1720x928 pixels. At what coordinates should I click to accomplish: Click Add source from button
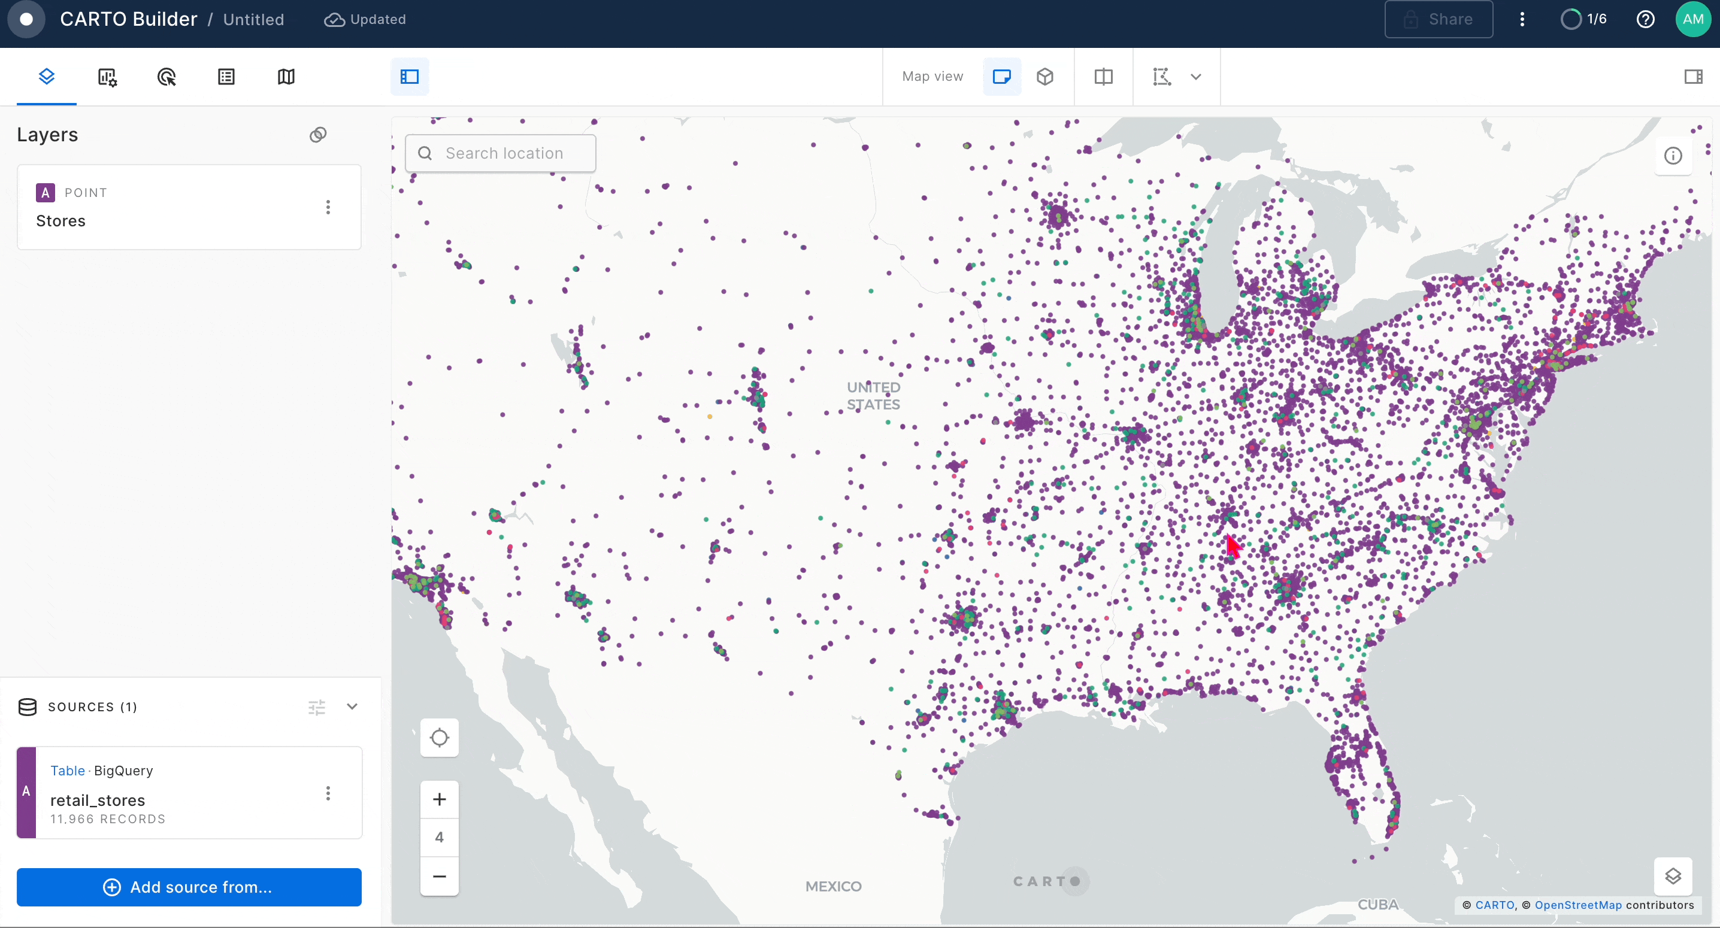point(189,887)
